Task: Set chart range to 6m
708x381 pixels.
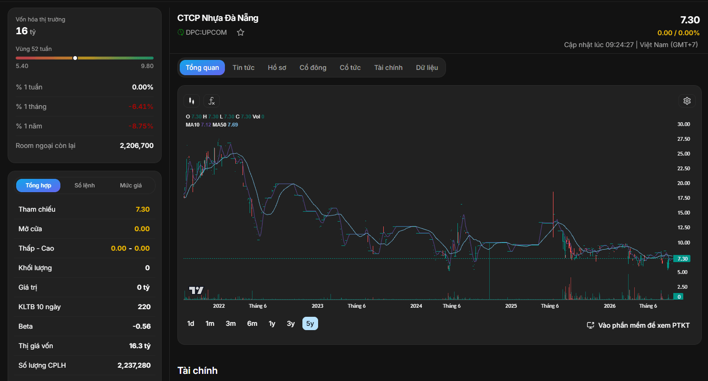Action: click(x=252, y=323)
